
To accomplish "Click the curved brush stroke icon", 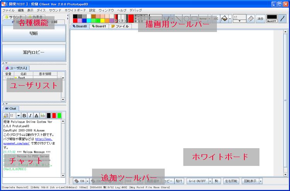I will 282,19.
